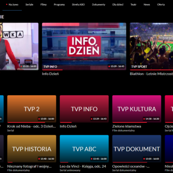The width and height of the screenshot is (173, 173).
Task: Click the 15:29 - 16:45 badge on TVP INFO tile
Action: click(x=99, y=119)
